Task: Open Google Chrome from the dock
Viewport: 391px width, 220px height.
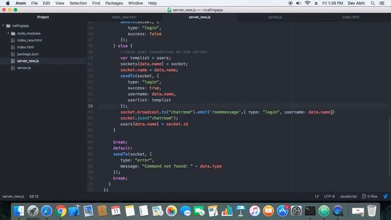Action: tap(60, 211)
